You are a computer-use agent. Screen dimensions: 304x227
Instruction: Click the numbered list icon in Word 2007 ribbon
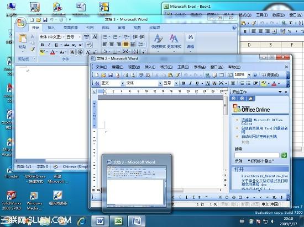[115, 37]
